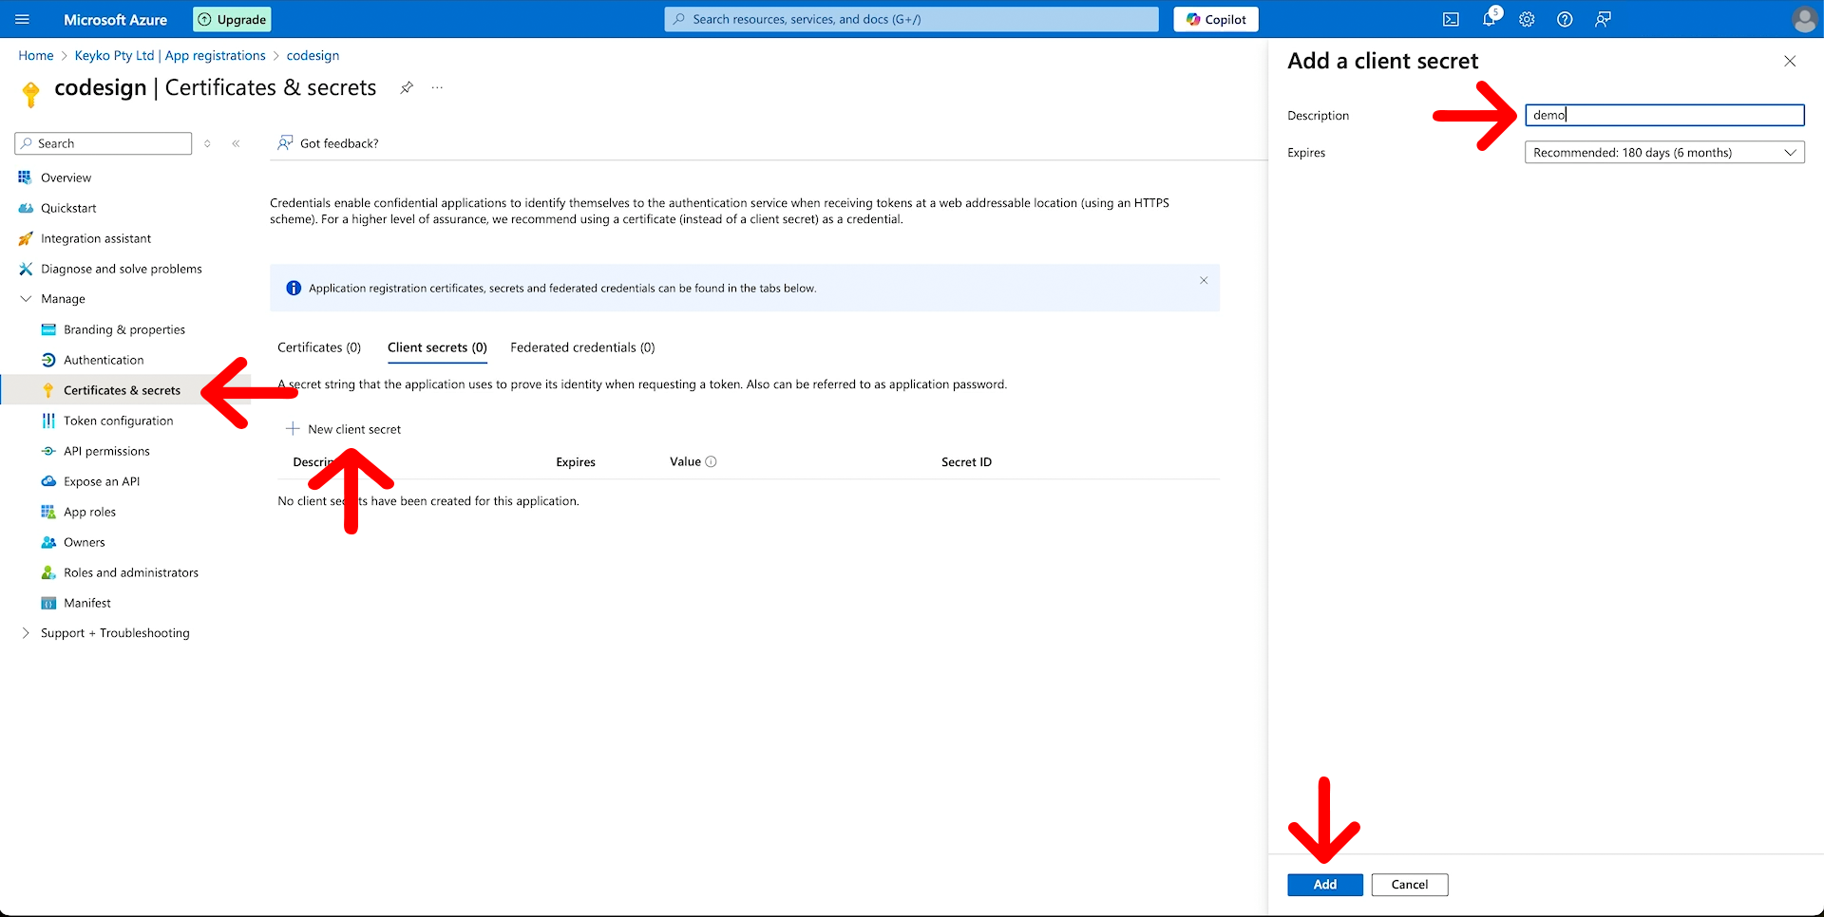Open Azure notifications bell
1824x917 pixels.
(x=1490, y=19)
